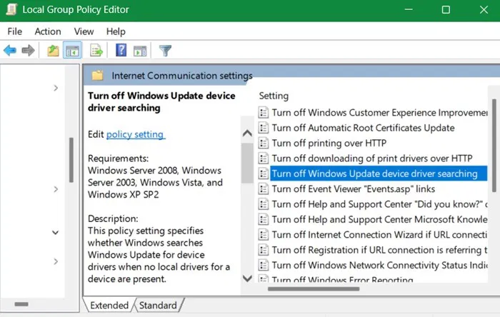500x317 pixels.
Task: Go up one level with folder icon
Action: pyautogui.click(x=53, y=51)
